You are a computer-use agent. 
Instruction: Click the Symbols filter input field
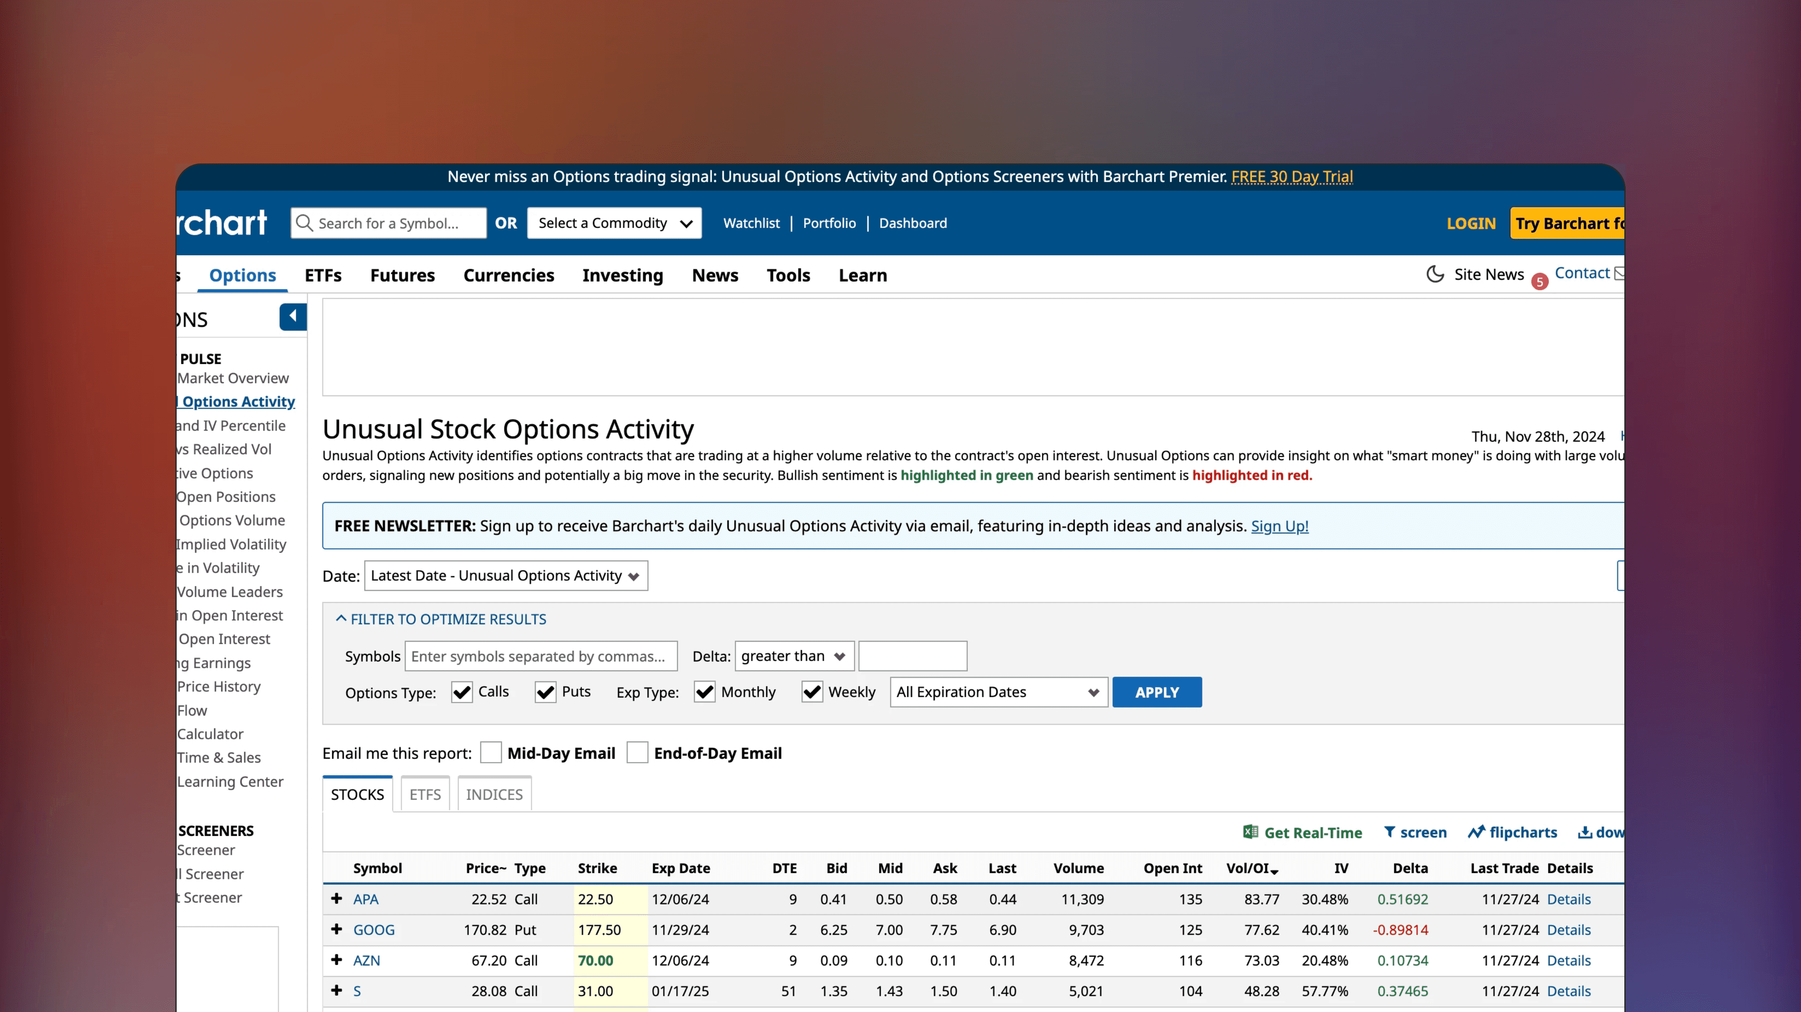click(x=541, y=656)
